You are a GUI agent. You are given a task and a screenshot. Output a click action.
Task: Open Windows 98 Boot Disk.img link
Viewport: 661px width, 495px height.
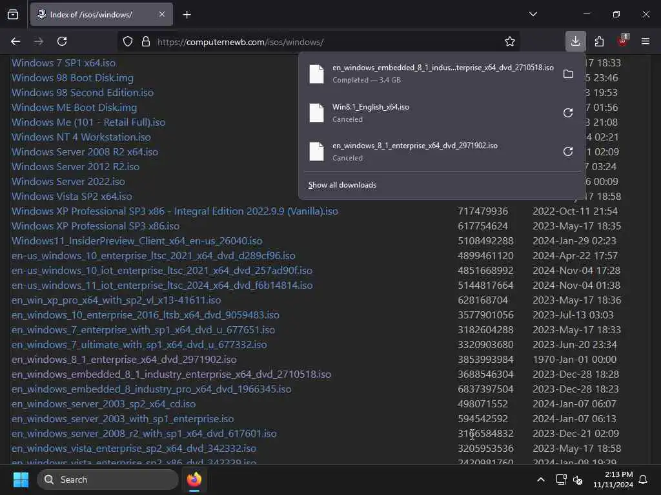pyautogui.click(x=72, y=78)
